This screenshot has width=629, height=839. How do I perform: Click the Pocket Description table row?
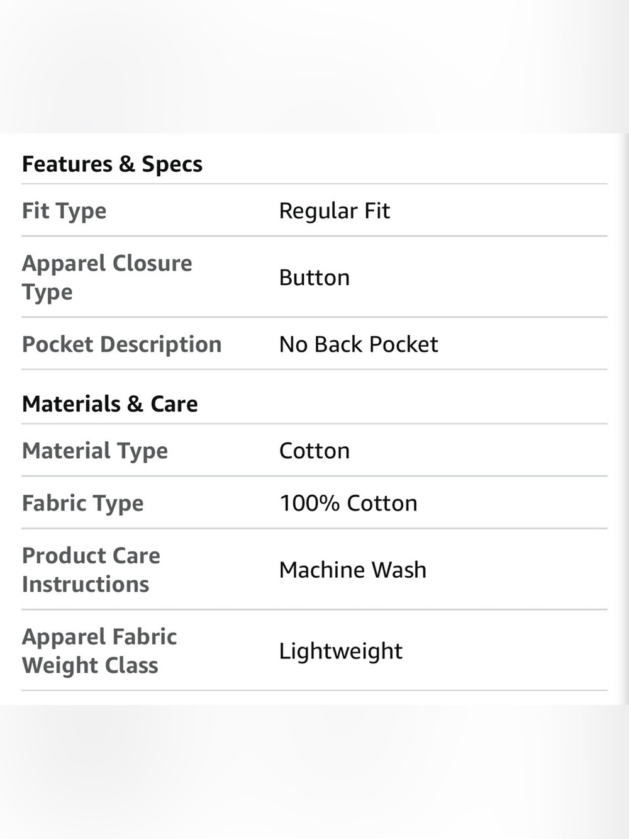314,344
